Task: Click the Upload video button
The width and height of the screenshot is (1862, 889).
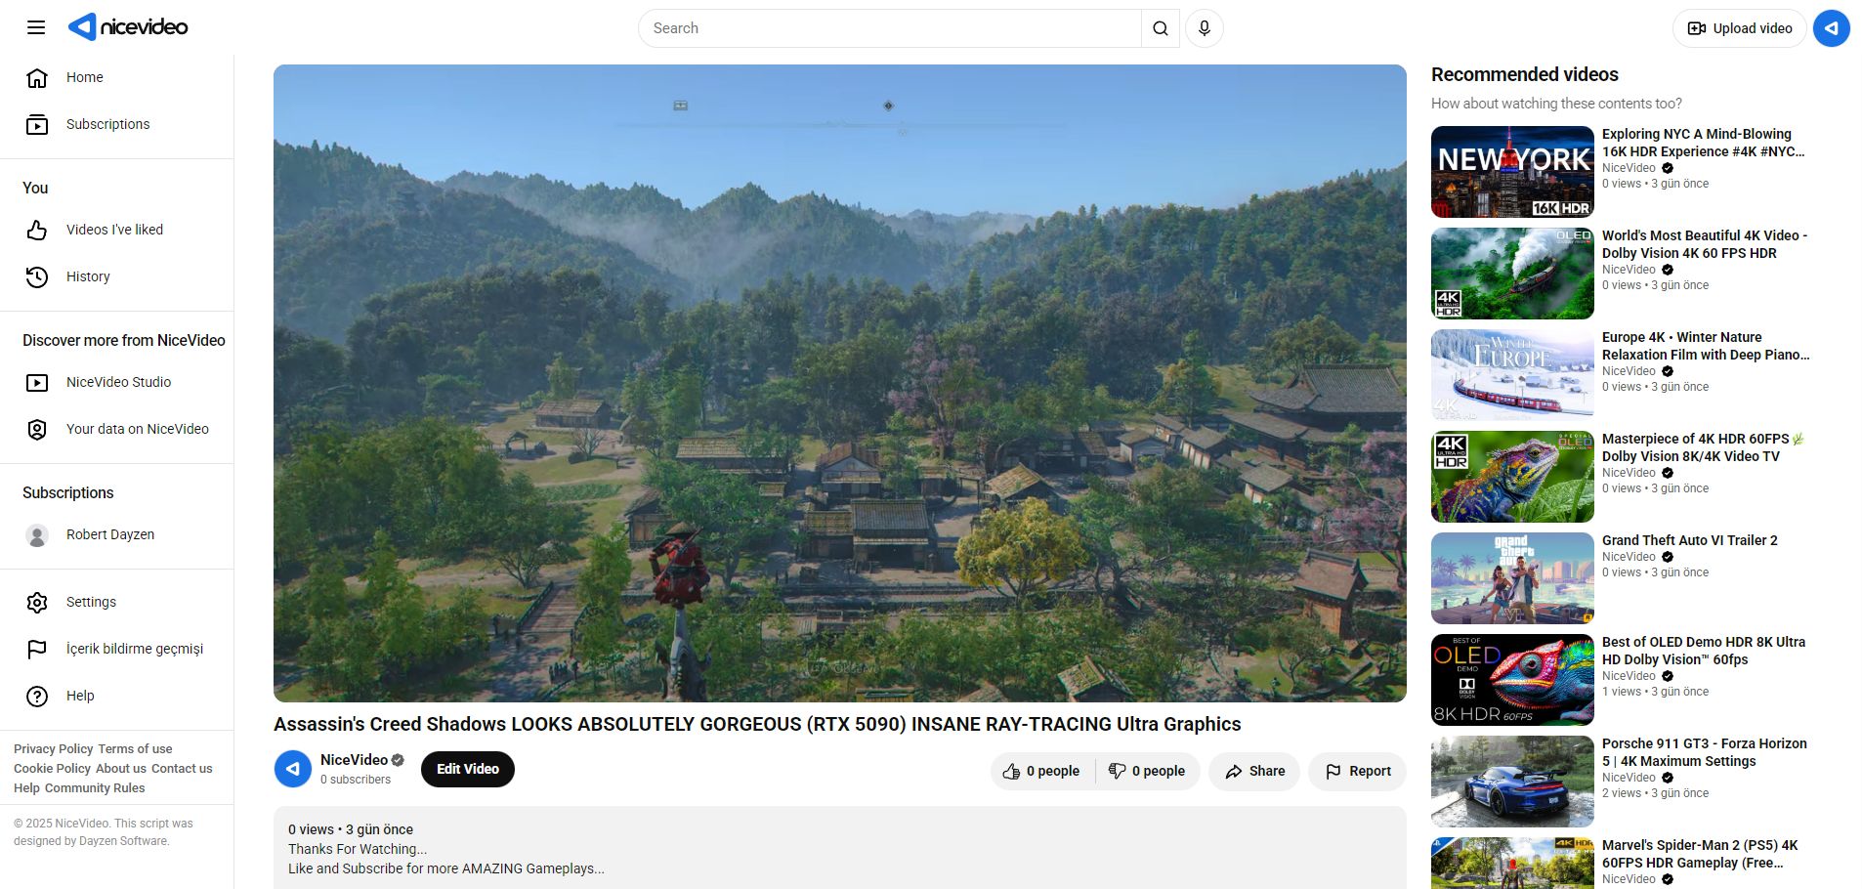Action: [1740, 28]
